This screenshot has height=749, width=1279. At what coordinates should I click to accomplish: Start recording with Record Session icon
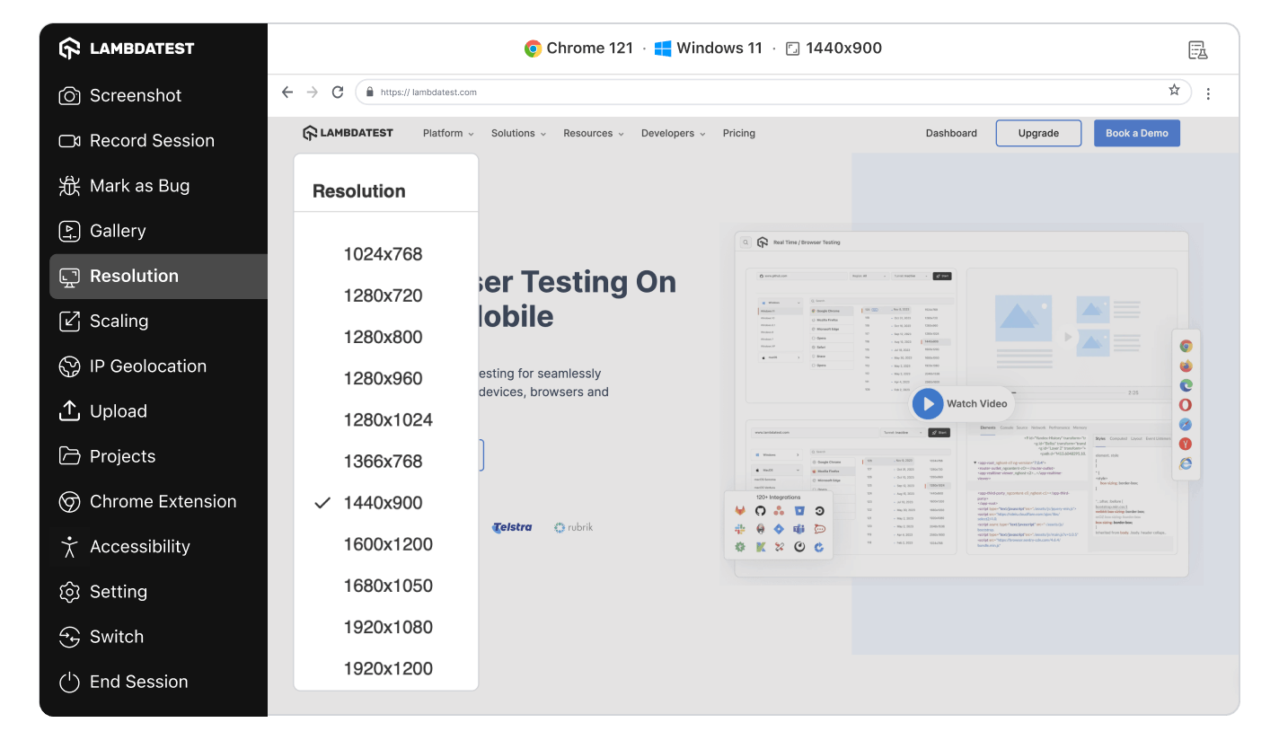[x=69, y=141]
